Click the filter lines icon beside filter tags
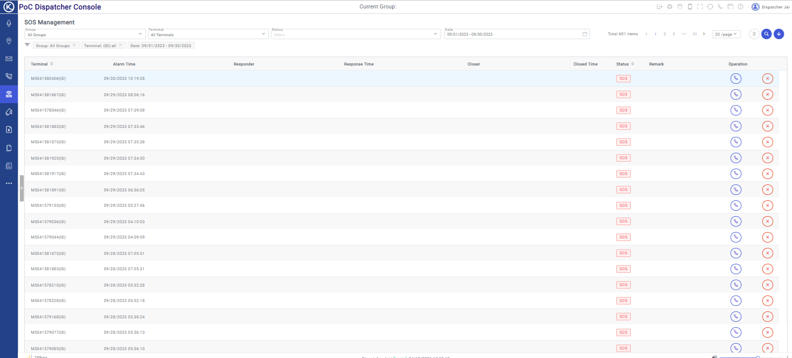792x358 pixels. pos(27,45)
